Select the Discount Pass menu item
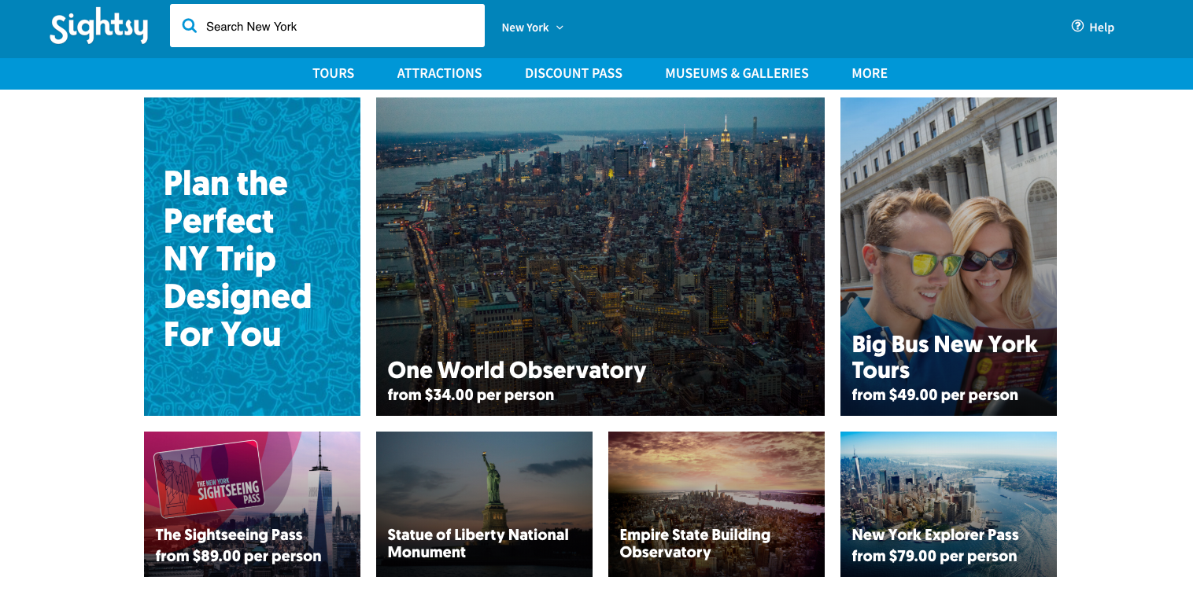This screenshot has height=610, width=1193. point(574,73)
